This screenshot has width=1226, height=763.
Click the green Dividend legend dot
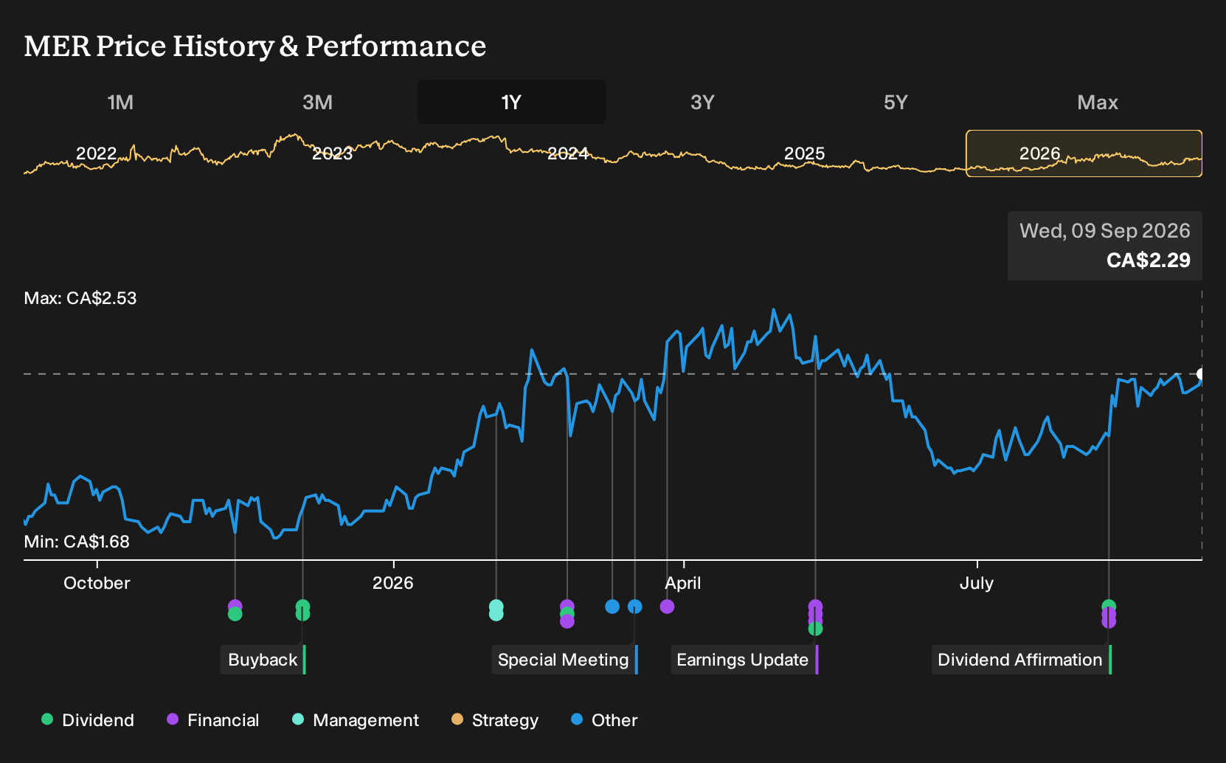point(47,719)
